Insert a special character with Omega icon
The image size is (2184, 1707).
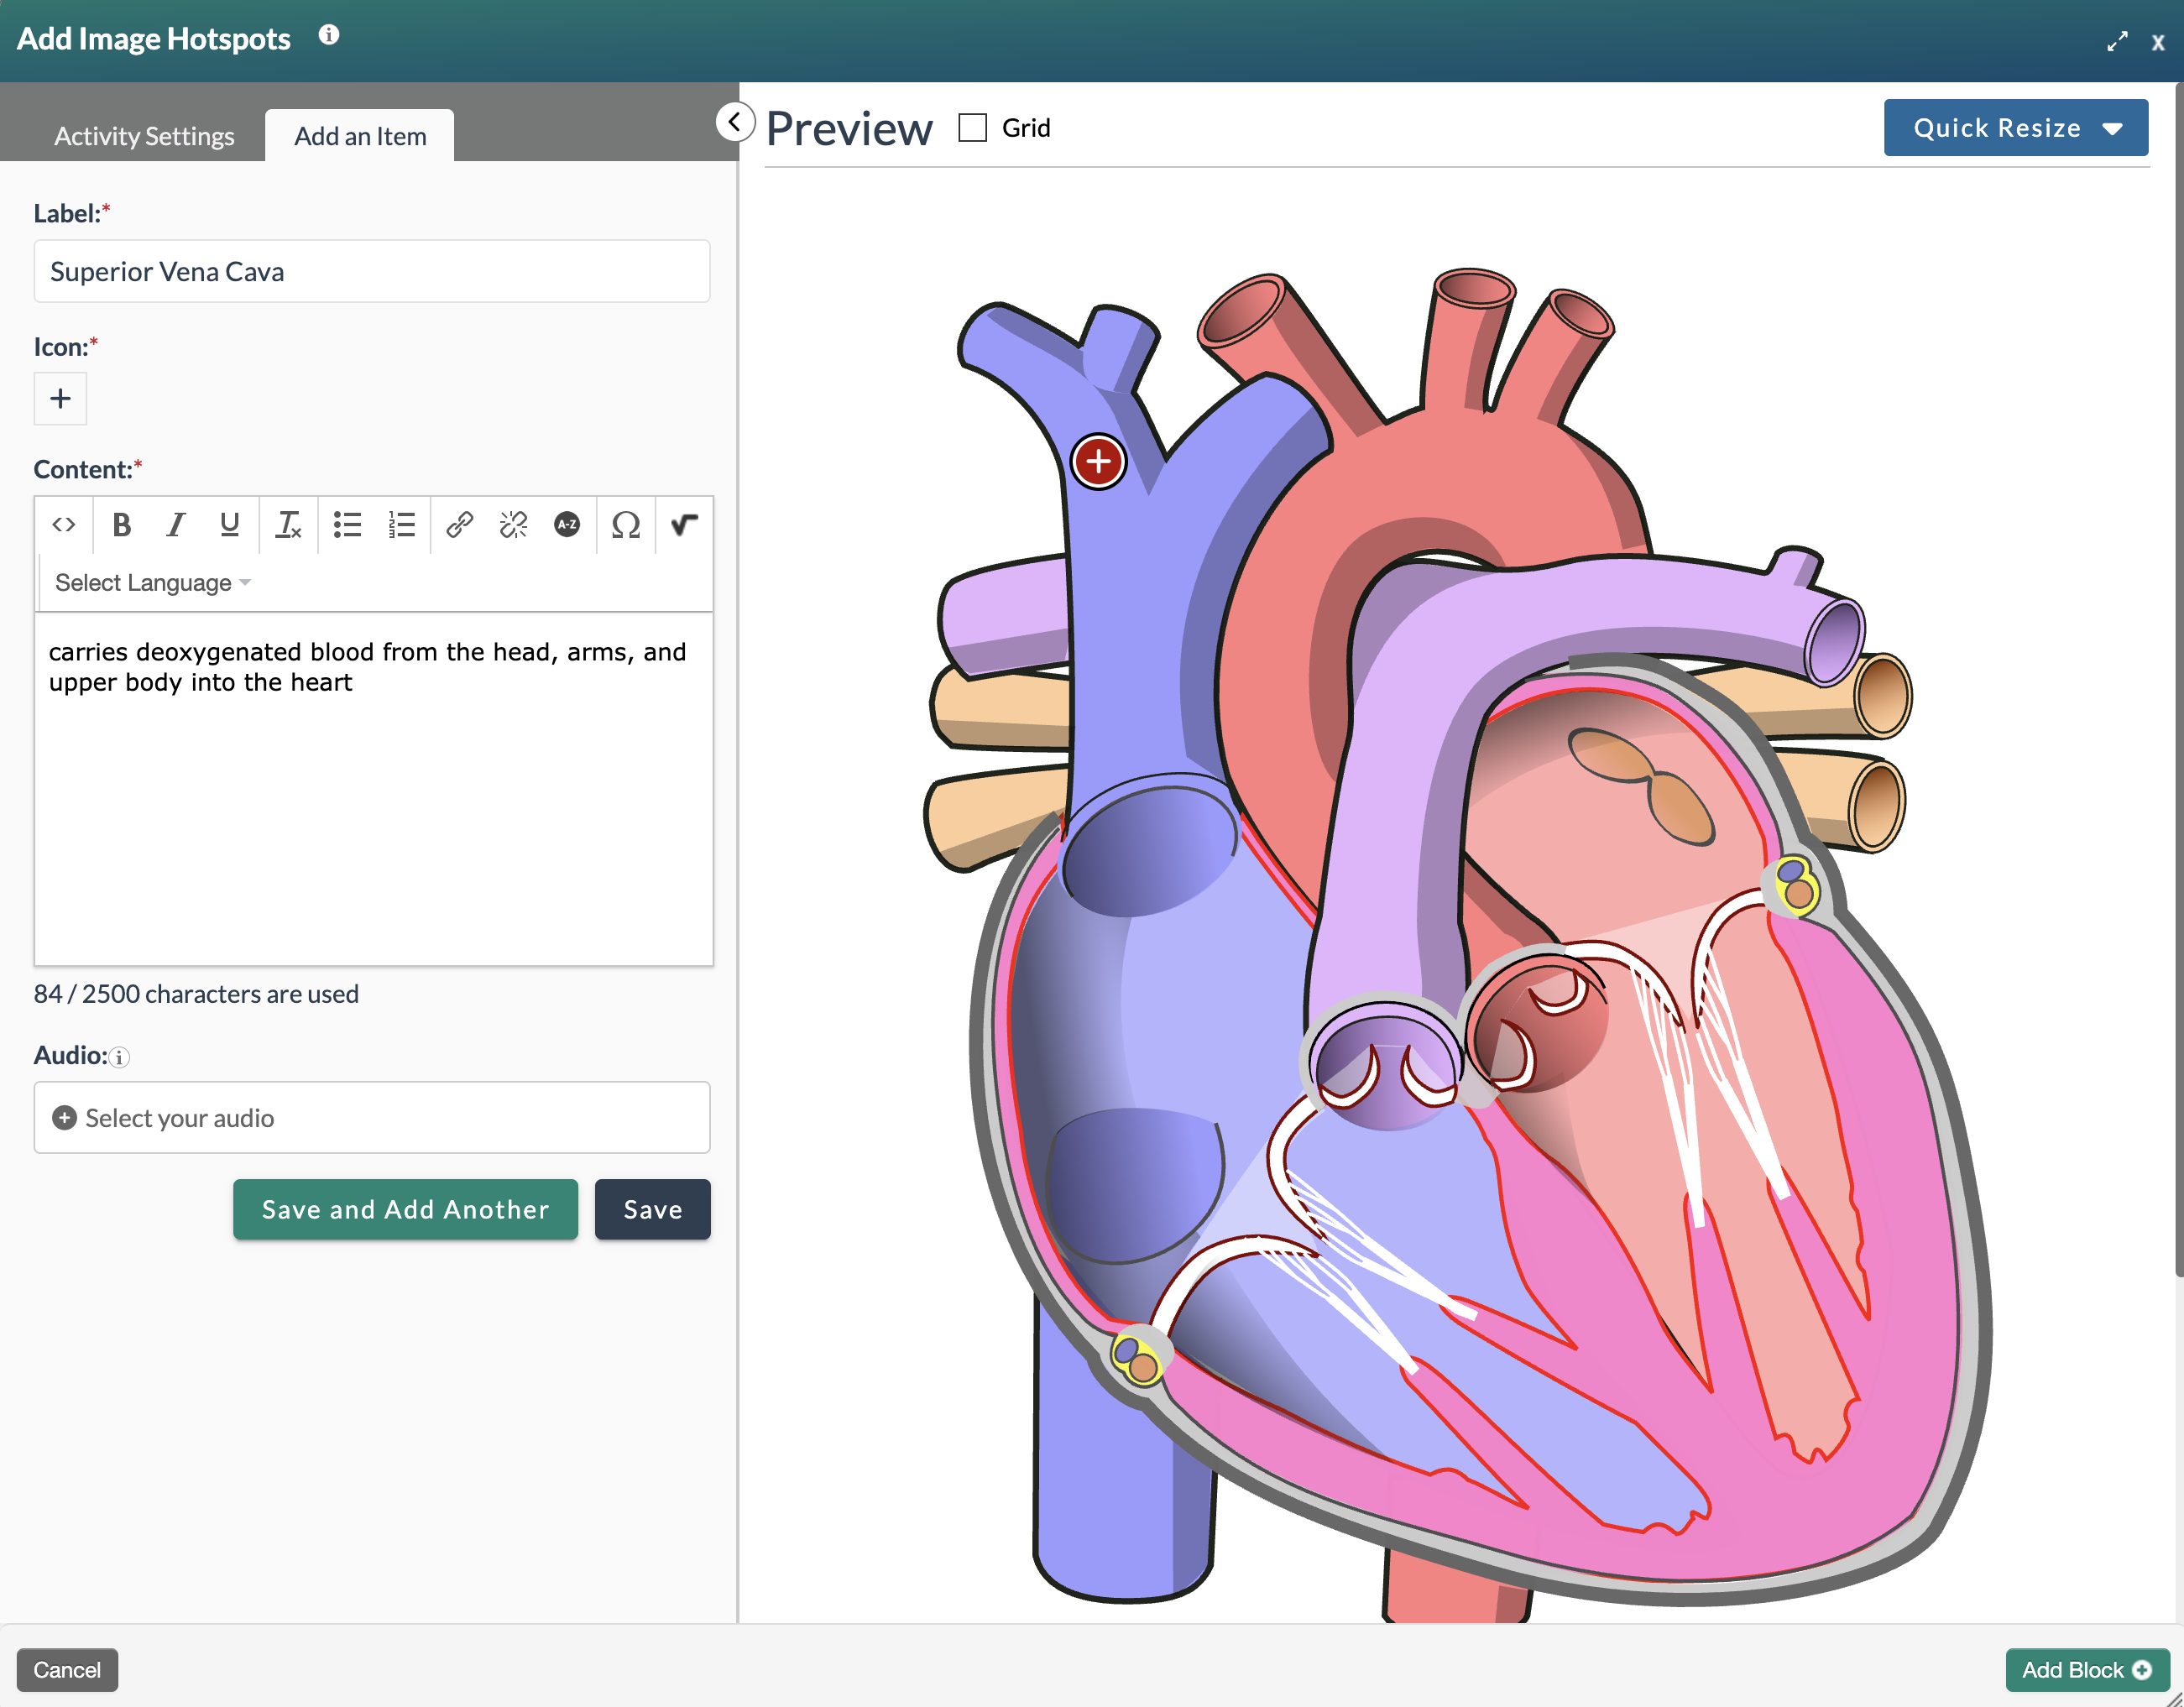click(626, 524)
